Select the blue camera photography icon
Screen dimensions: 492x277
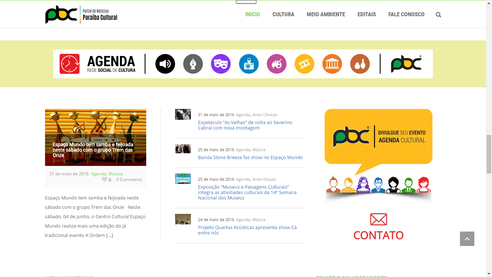pyautogui.click(x=249, y=64)
